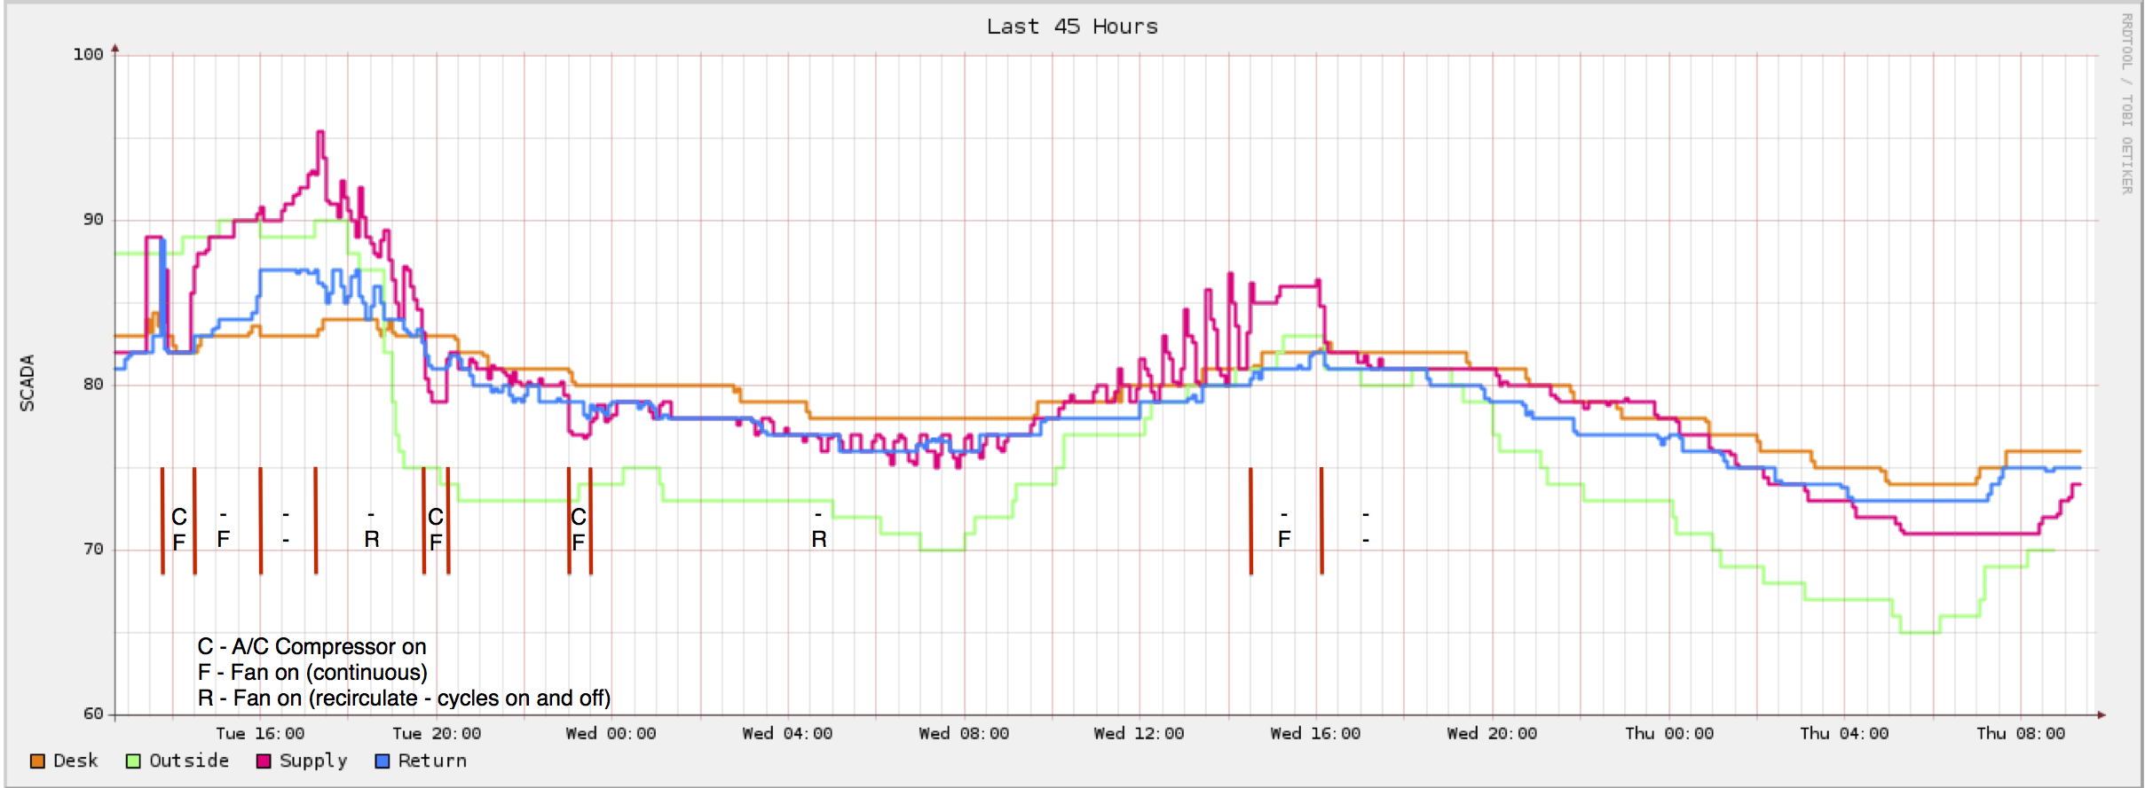
Task: Click the green Outside legend swatch
Action: click(x=133, y=761)
